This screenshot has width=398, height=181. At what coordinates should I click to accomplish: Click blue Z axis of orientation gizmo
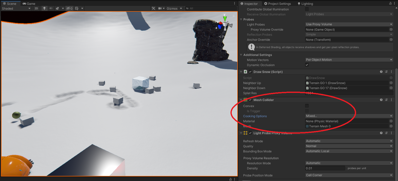(220, 27)
